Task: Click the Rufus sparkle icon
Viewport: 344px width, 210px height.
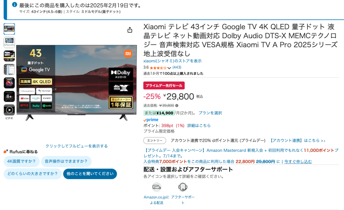Action: click(6, 151)
